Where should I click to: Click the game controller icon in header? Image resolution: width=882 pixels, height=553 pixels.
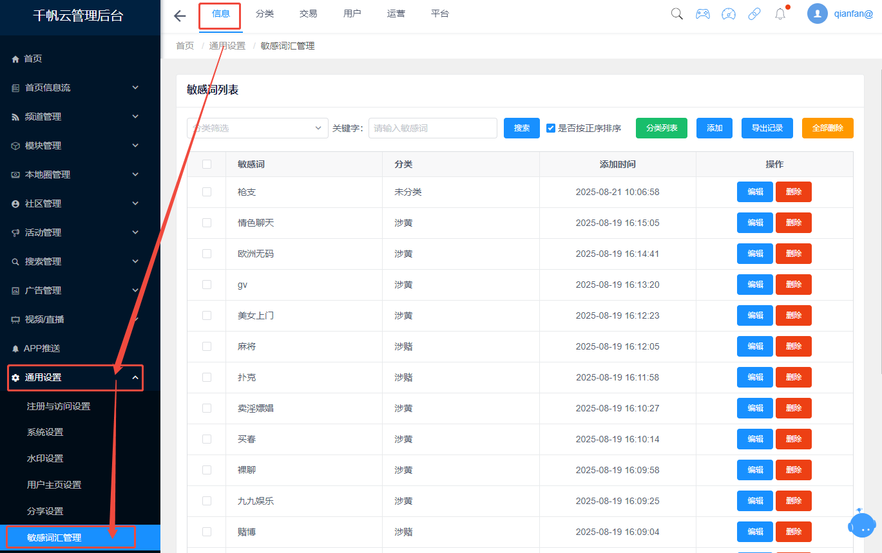pos(703,14)
